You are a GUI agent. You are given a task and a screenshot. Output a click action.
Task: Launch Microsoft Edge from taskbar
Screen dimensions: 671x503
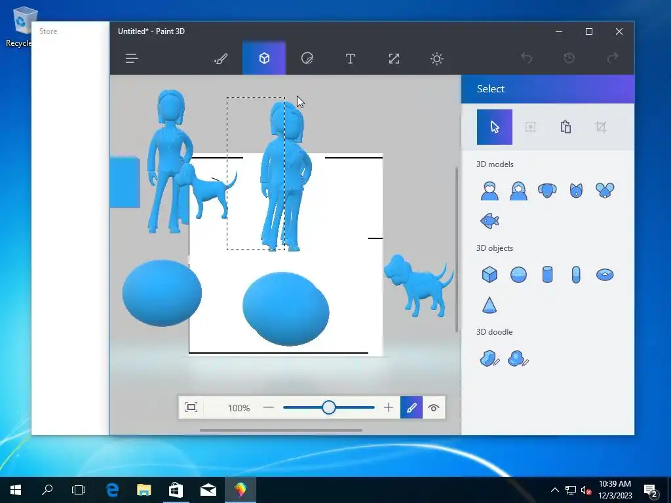click(112, 490)
